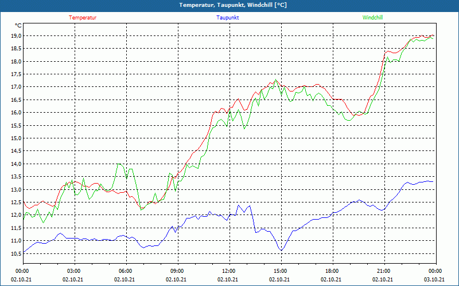Viewport: 459px width, 286px height.
Task: Click the chart title Temperatur, Taupunkt, Windchill
Action: (x=233, y=5)
